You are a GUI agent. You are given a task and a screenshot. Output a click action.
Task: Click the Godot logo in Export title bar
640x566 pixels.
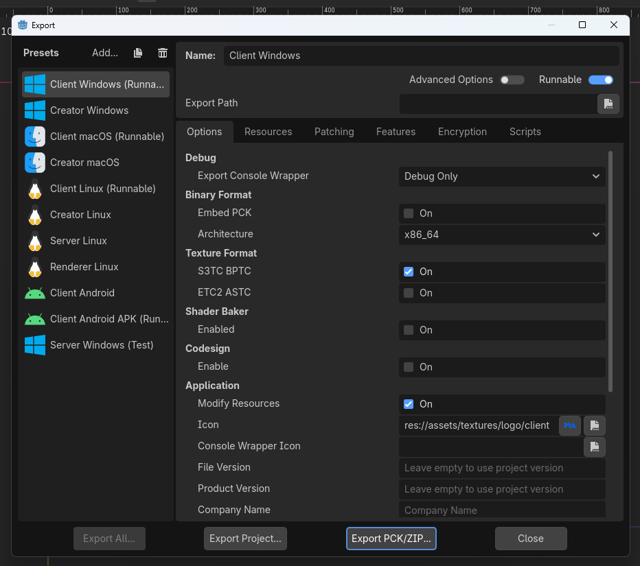coord(23,25)
